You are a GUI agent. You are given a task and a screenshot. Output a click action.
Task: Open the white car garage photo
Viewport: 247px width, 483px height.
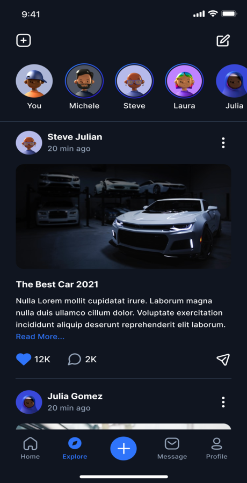coord(123,217)
